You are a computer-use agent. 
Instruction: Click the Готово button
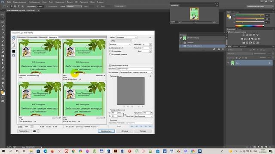143,131
